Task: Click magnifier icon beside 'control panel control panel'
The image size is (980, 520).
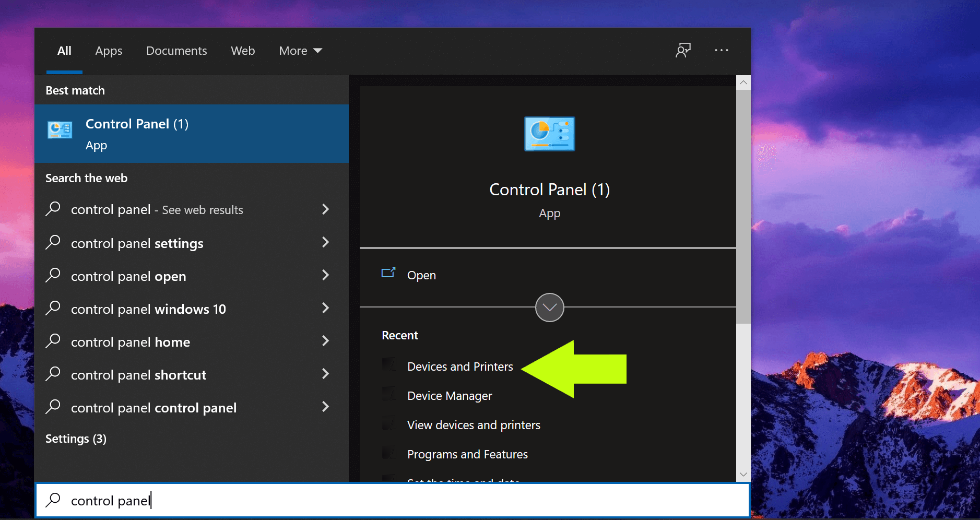Action: tap(53, 407)
